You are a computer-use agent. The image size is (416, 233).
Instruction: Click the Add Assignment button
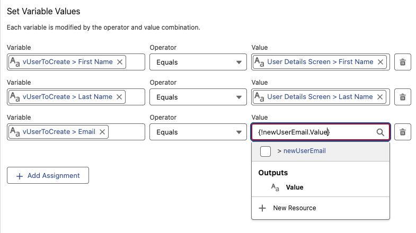pos(48,175)
